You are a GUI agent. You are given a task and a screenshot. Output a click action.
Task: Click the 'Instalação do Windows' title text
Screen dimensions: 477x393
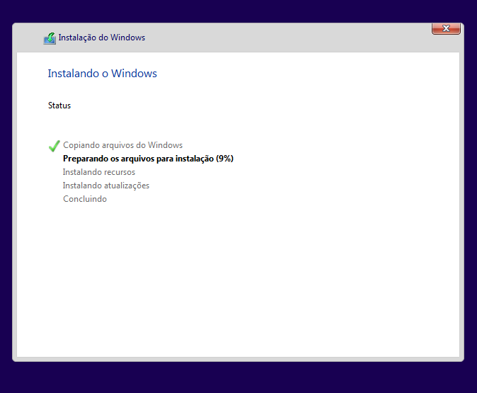tap(102, 38)
